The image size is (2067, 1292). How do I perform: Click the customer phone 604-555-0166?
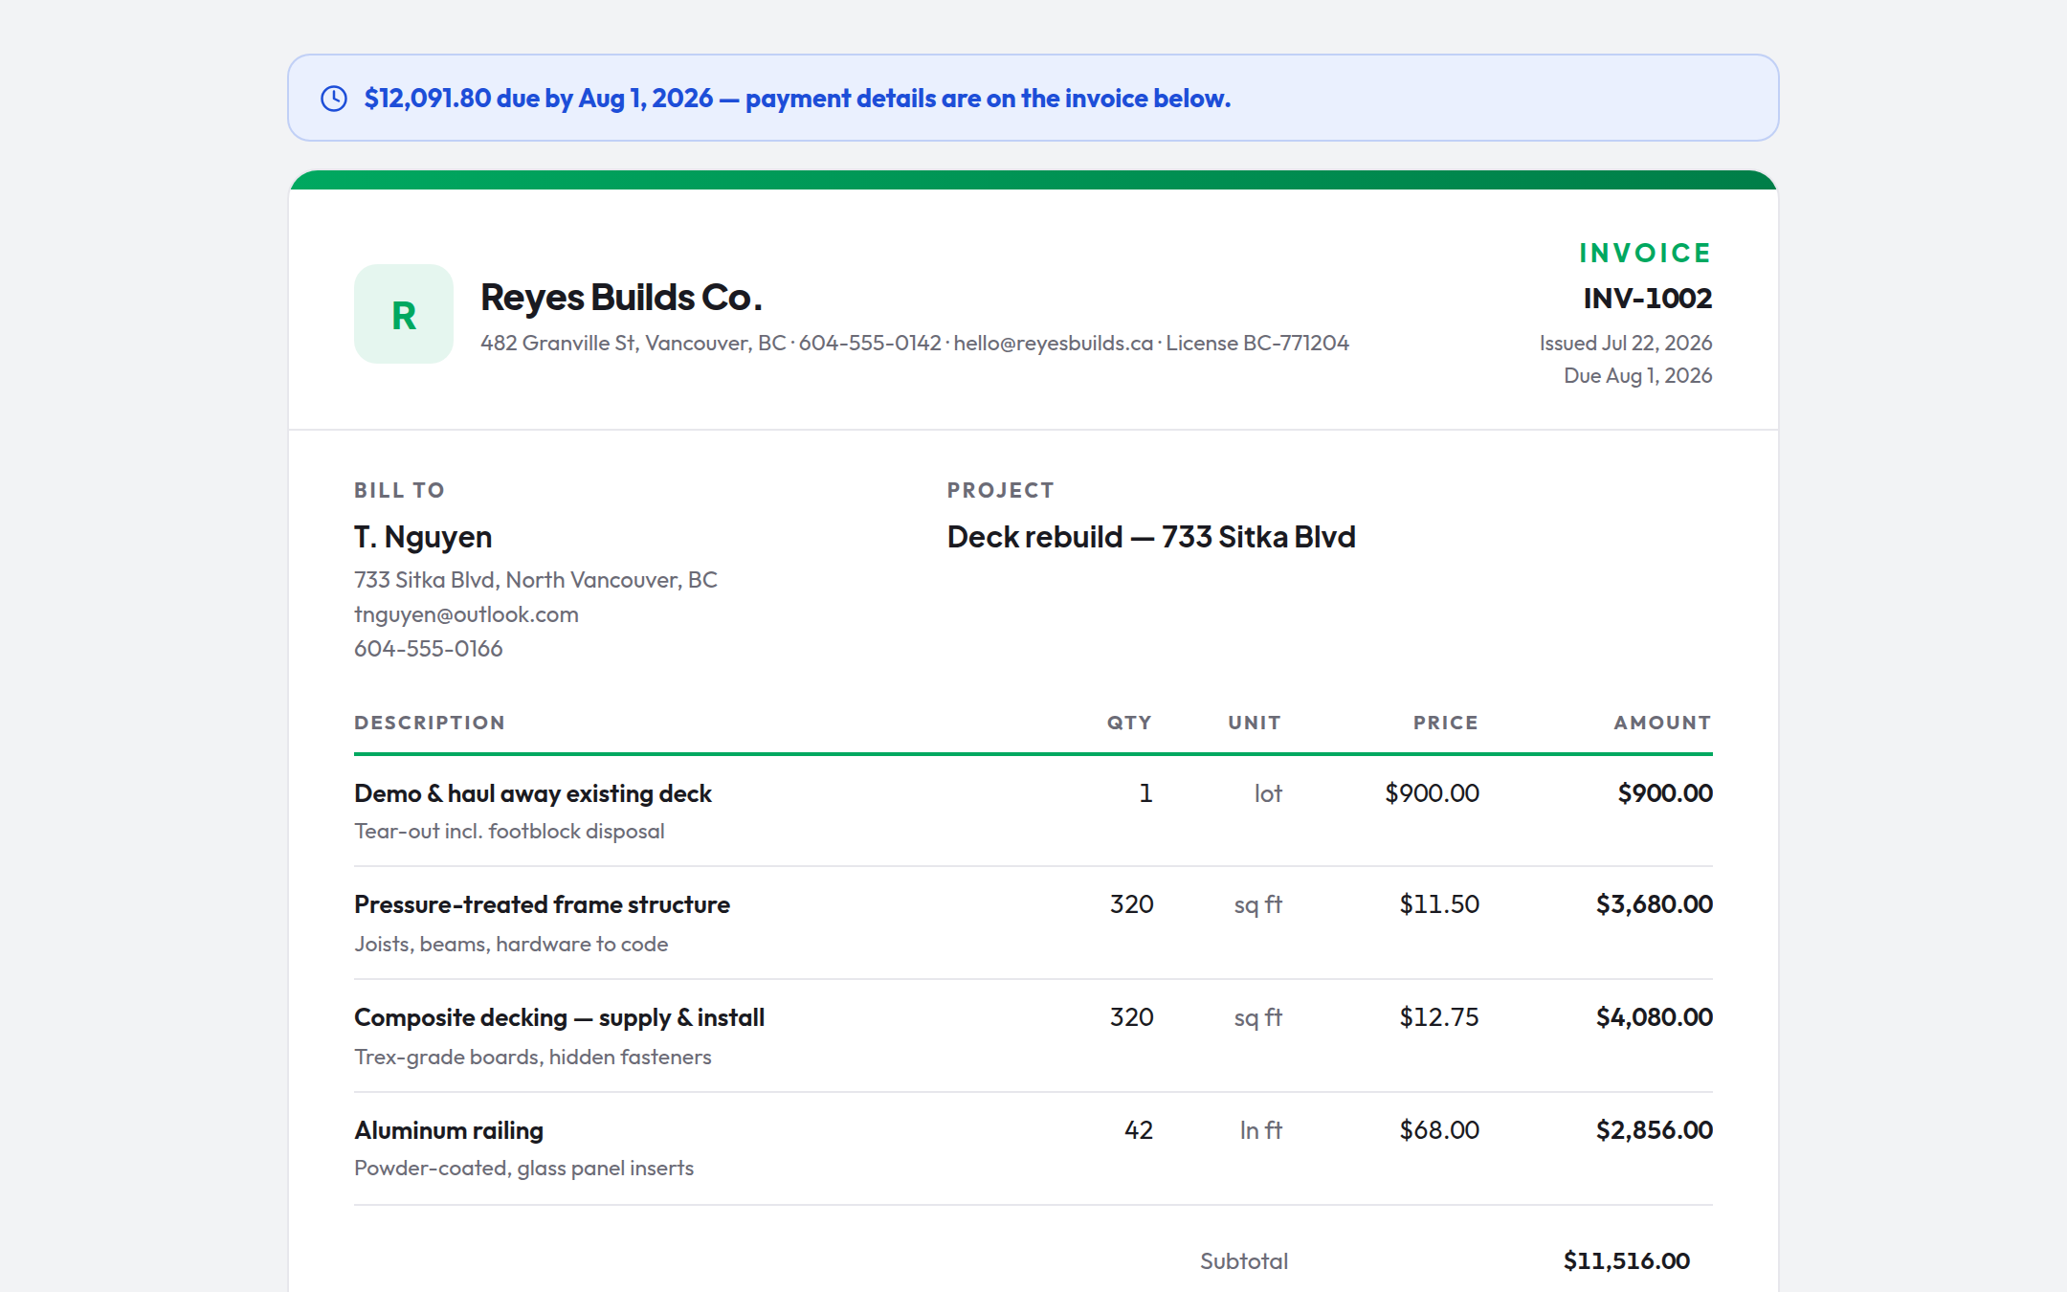[x=428, y=649]
